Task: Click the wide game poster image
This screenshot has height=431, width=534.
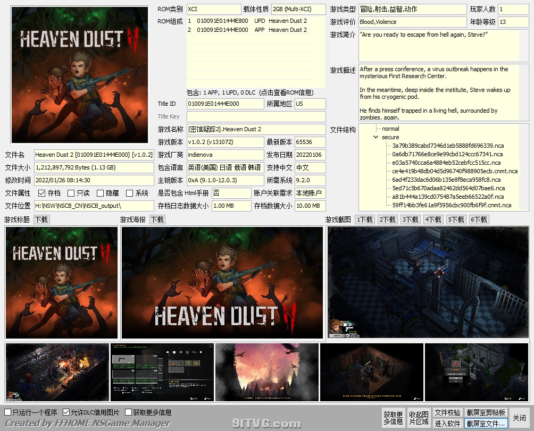Action: pos(222,283)
